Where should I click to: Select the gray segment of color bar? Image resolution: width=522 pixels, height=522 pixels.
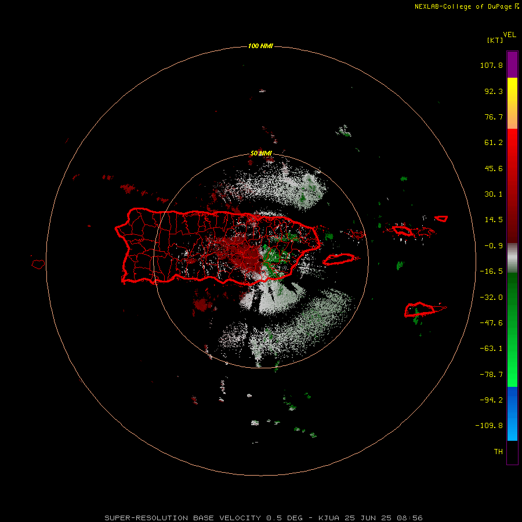pos(512,258)
